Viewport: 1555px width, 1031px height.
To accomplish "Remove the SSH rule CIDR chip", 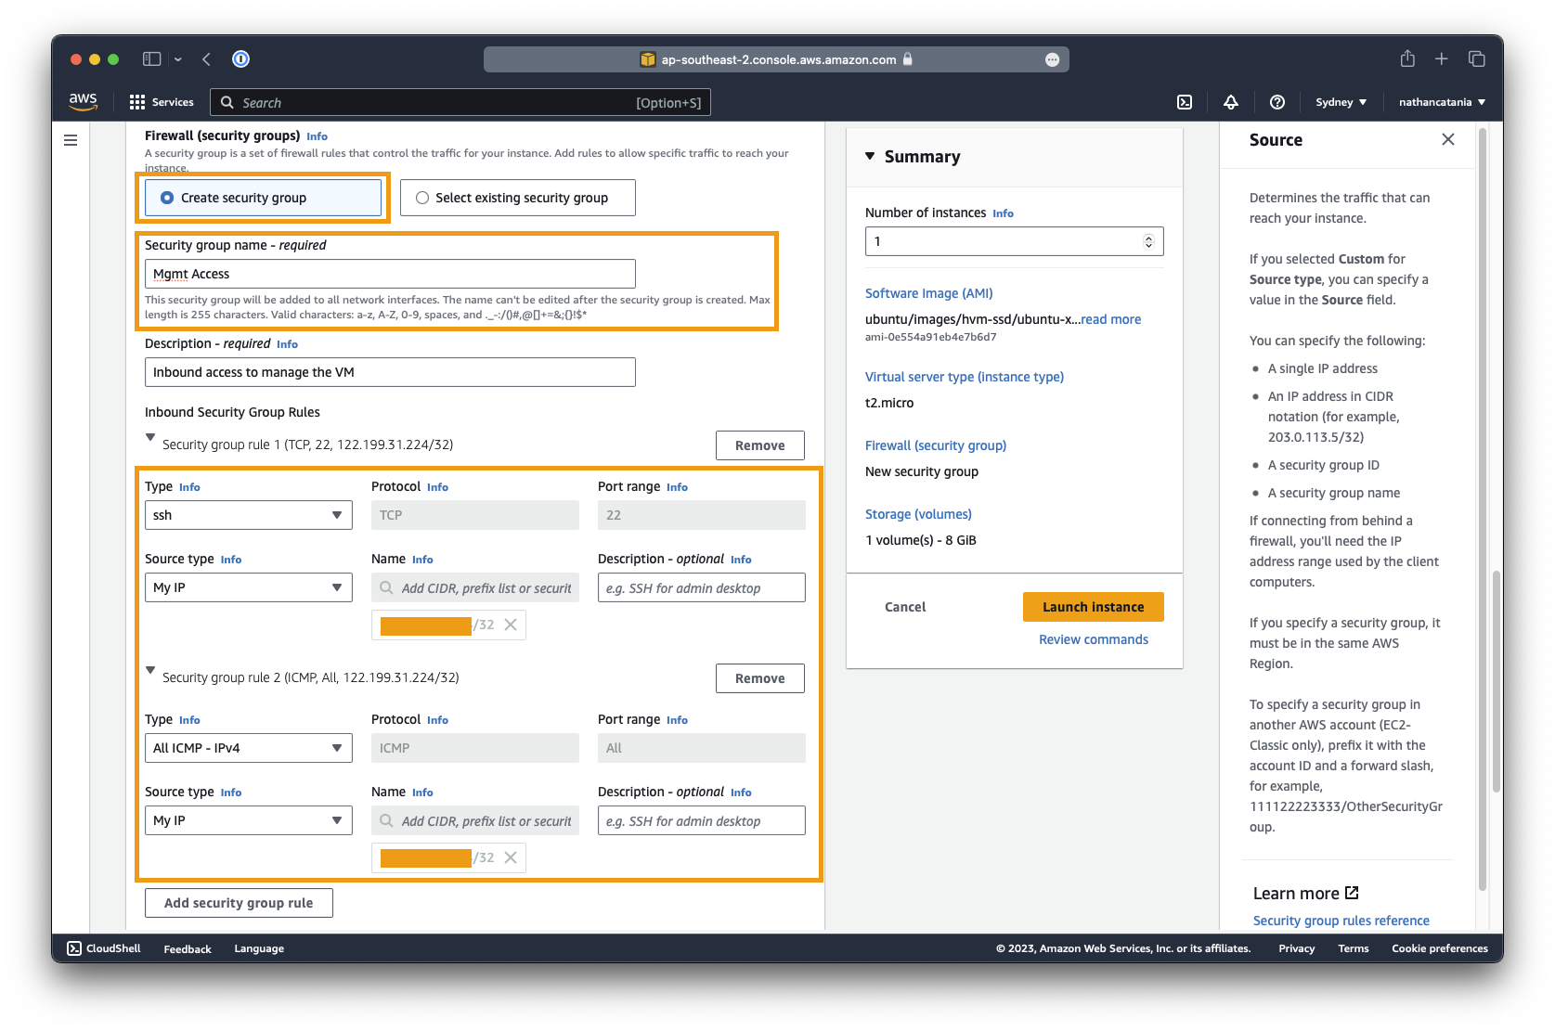I will pos(511,625).
